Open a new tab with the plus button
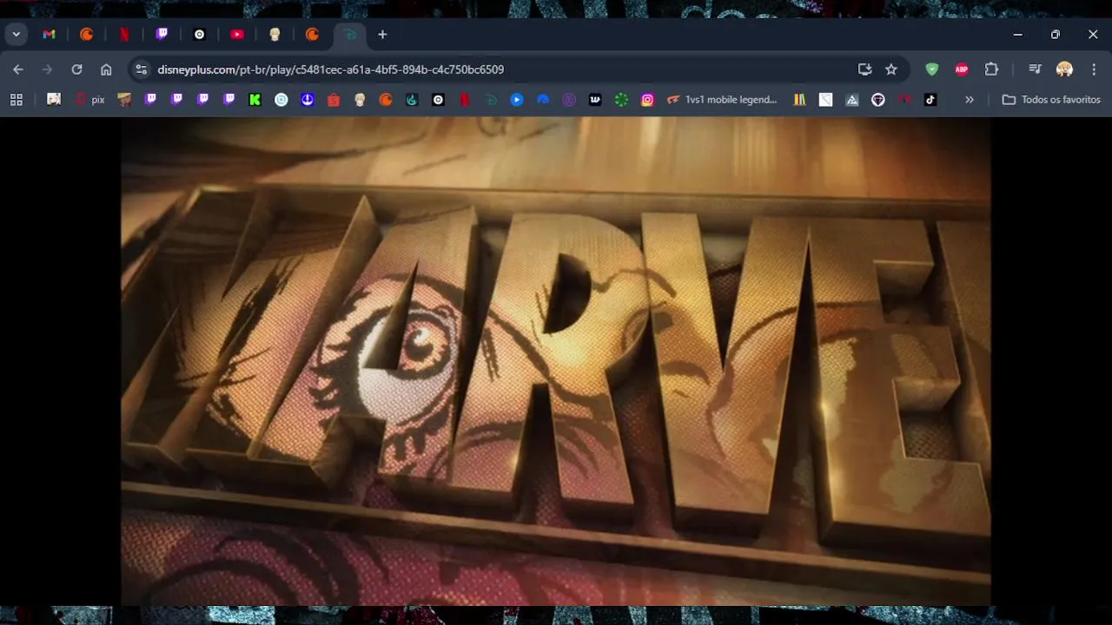 click(382, 35)
